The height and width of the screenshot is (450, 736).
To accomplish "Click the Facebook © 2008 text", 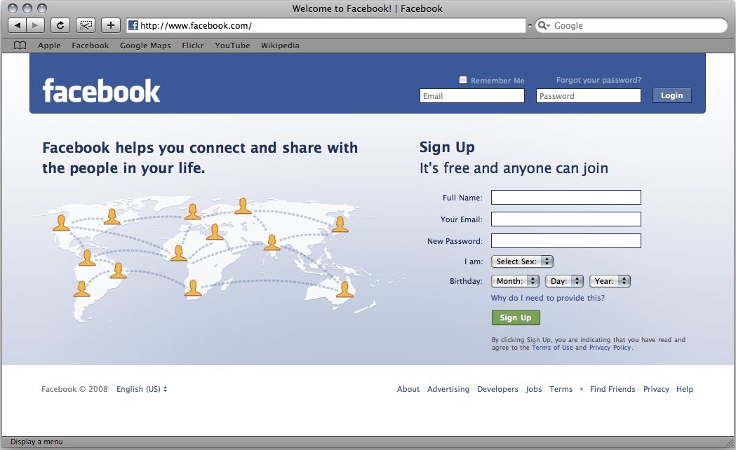I will pyautogui.click(x=74, y=389).
